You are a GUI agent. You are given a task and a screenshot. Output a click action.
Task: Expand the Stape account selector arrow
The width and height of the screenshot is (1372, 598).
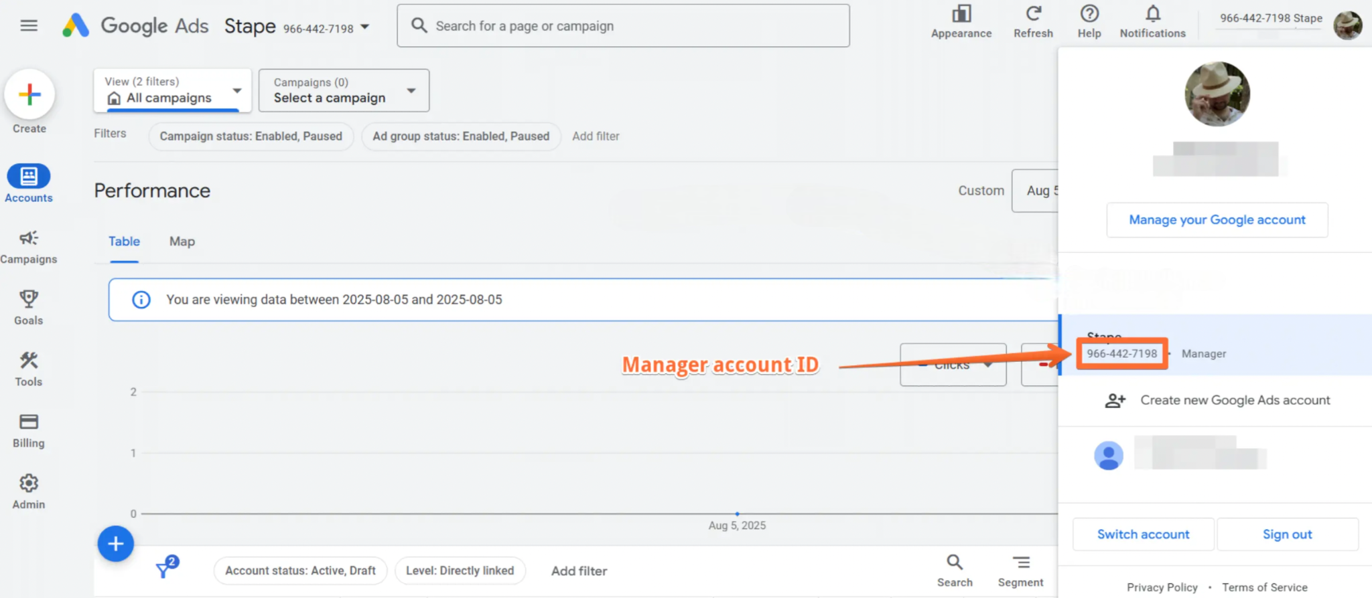pyautogui.click(x=365, y=27)
